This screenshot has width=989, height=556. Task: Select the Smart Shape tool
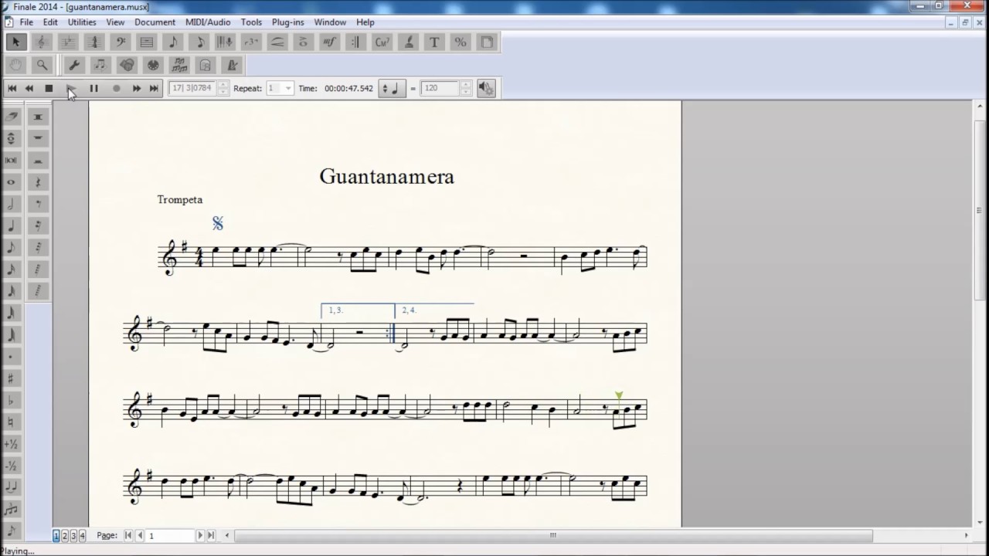click(277, 42)
